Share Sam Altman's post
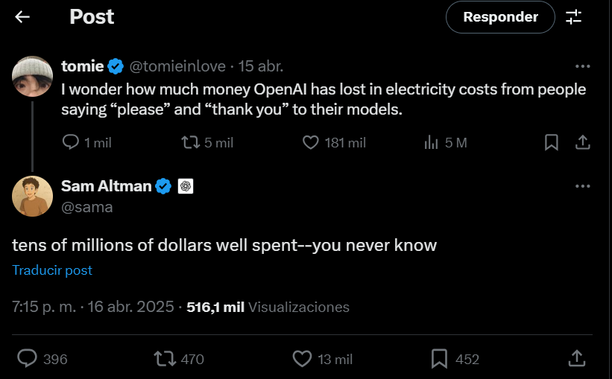Screen dimensions: 612x379 pos(576,359)
